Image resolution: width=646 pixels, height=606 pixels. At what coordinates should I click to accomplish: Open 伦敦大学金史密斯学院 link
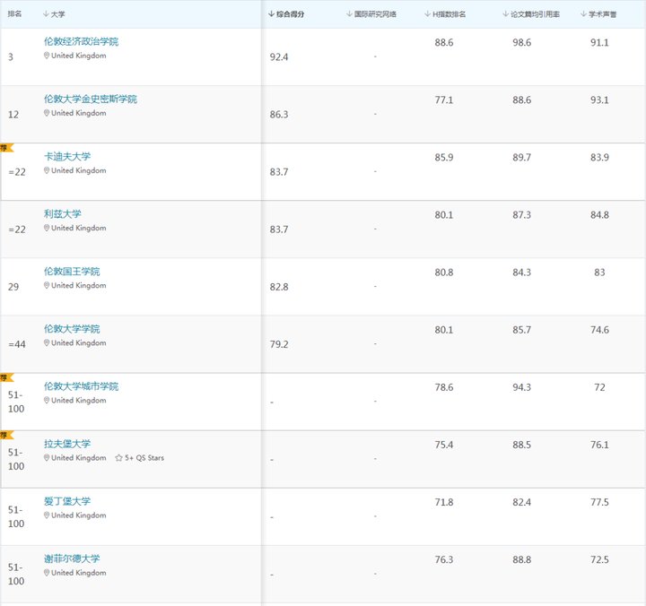[90, 100]
